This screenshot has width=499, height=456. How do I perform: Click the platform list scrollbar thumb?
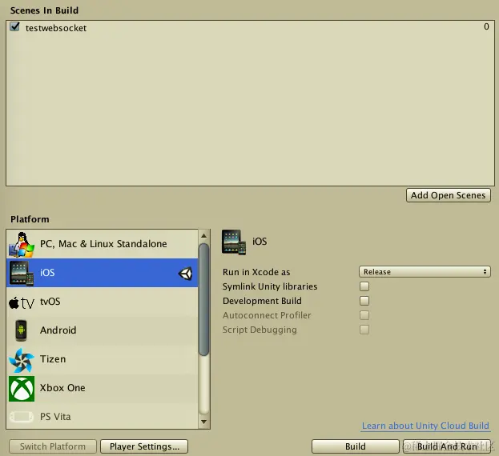click(x=203, y=300)
